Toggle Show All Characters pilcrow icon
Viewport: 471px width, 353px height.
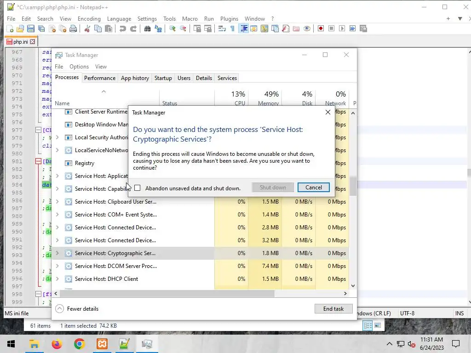point(232,28)
